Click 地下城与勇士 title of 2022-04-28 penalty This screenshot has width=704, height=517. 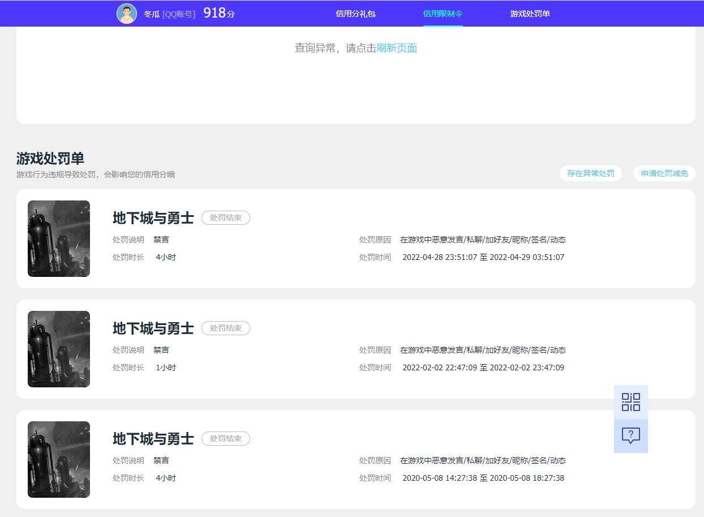153,217
